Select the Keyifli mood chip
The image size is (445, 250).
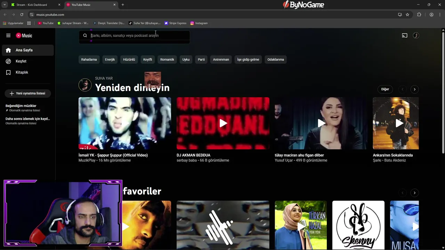pos(148,59)
